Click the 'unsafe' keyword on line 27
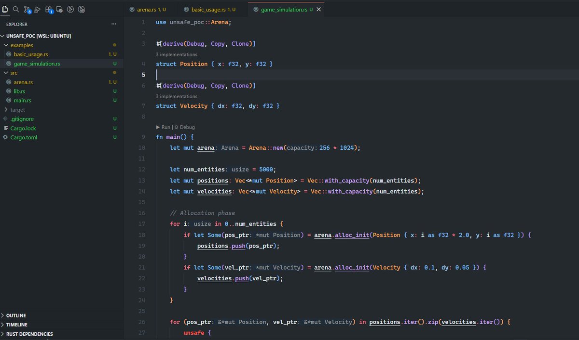The height and width of the screenshot is (340, 579). coord(194,333)
